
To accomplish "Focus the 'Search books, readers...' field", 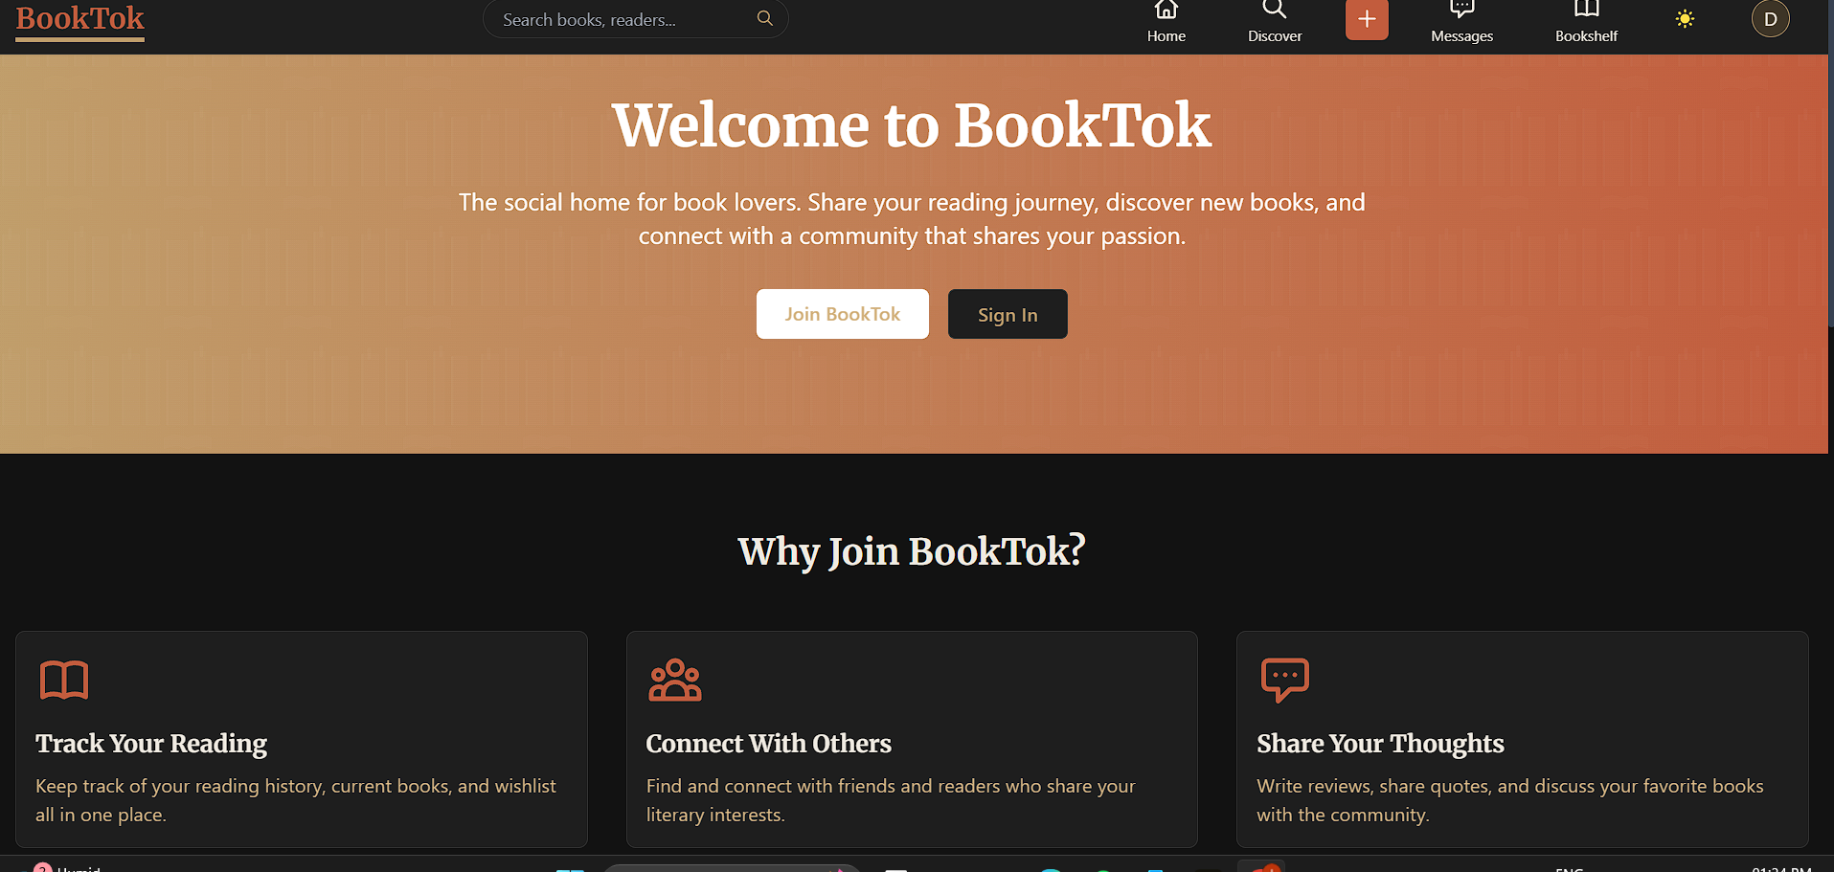I will [x=623, y=18].
